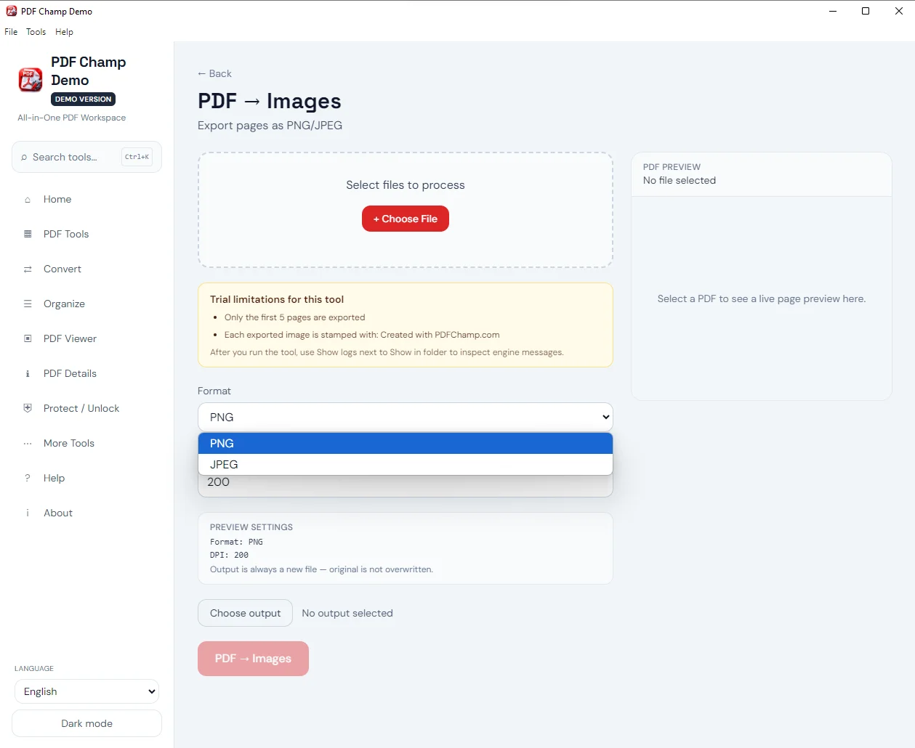Screen dimensions: 915x748
Task: Open the Convert section
Action: [86, 269]
